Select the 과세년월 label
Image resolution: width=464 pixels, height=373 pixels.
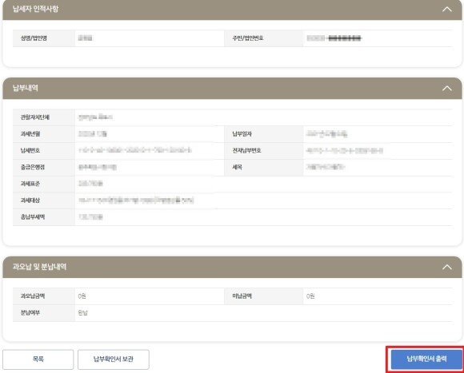tap(30, 133)
